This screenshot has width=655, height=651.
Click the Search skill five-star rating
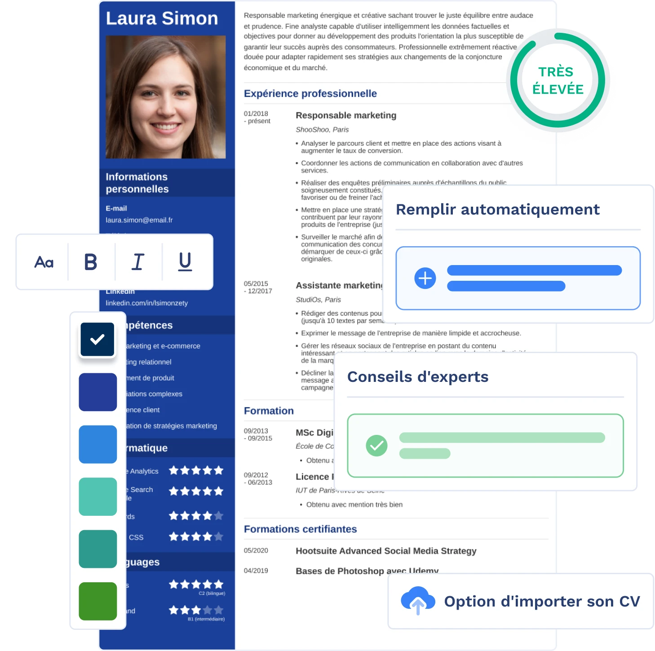[x=196, y=492]
